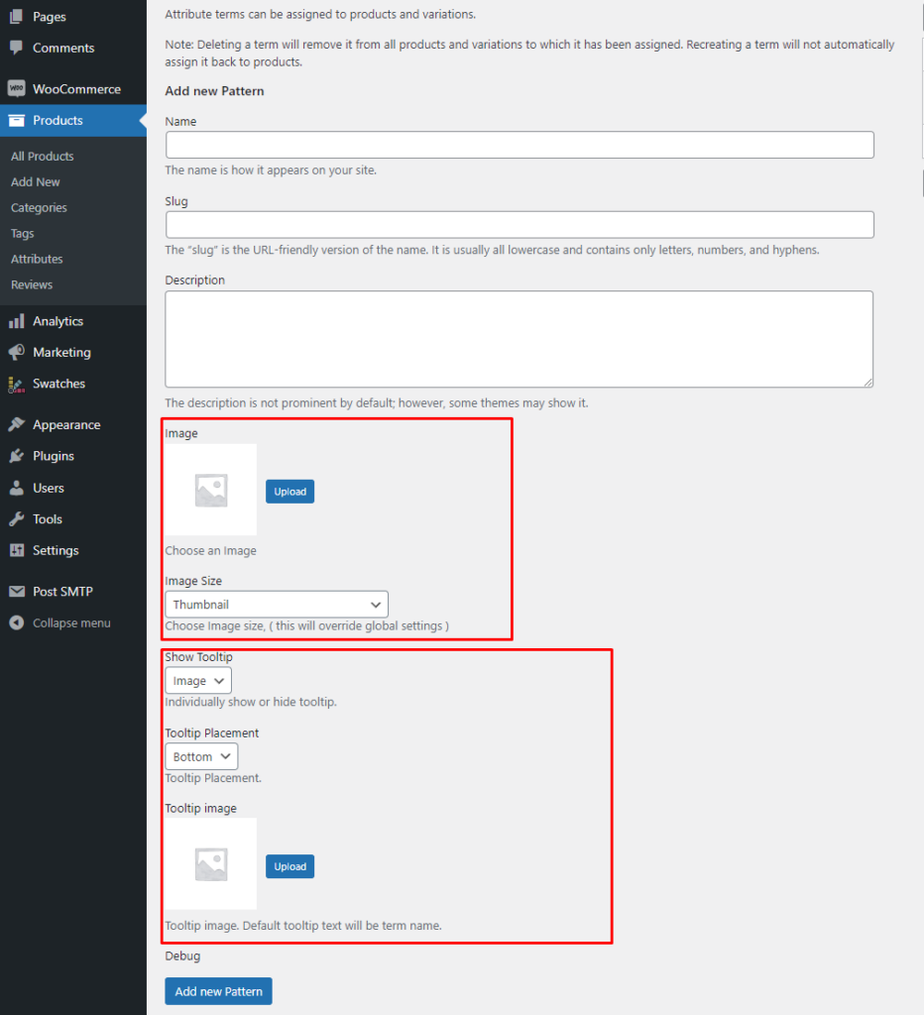The height and width of the screenshot is (1015, 924).
Task: Go to product Categories
Action: click(39, 208)
